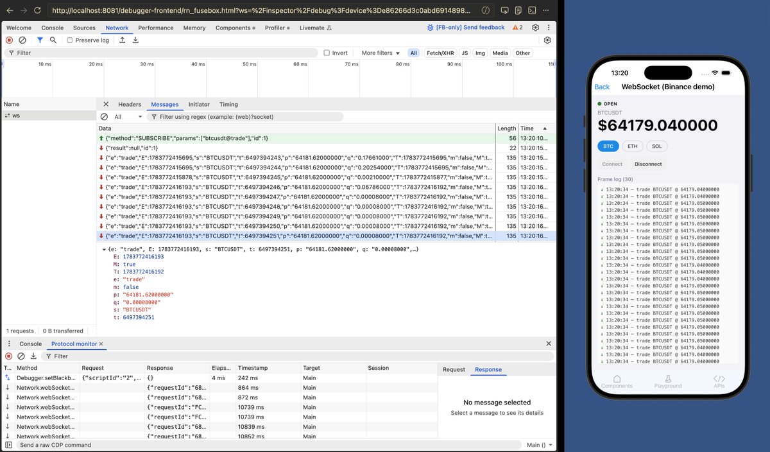Filter by Other requests
This screenshot has height=452, width=770.
pyautogui.click(x=523, y=53)
